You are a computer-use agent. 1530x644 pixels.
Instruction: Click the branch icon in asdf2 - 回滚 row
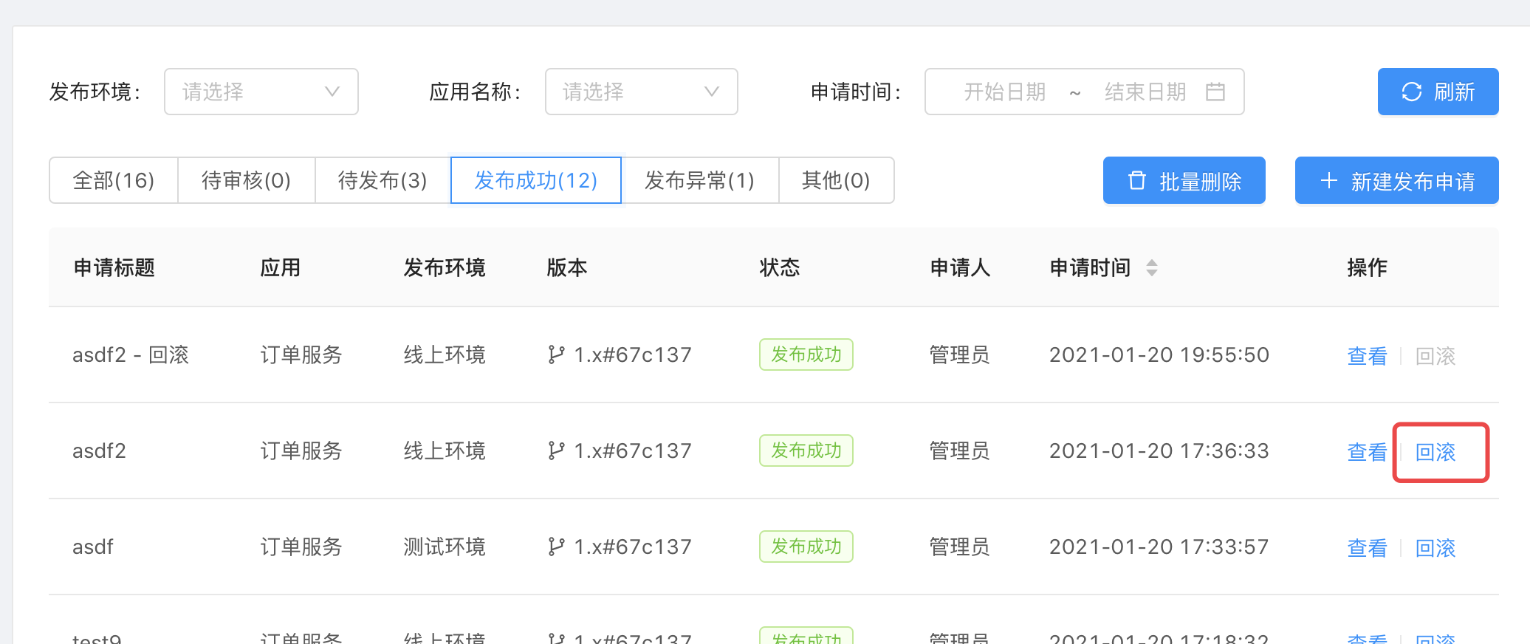(556, 355)
